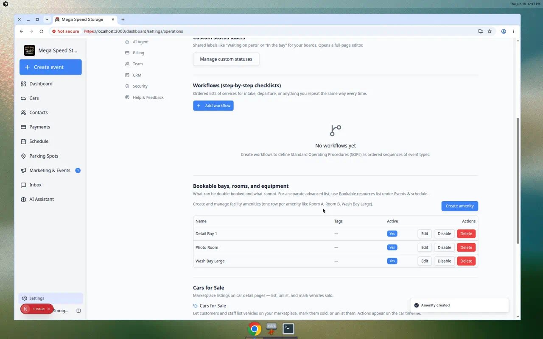This screenshot has height=339, width=543.
Task: Go back with browser arrow
Action: coord(21,31)
